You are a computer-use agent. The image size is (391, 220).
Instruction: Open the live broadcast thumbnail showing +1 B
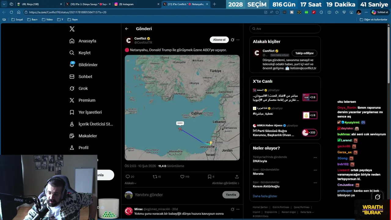[310, 115]
